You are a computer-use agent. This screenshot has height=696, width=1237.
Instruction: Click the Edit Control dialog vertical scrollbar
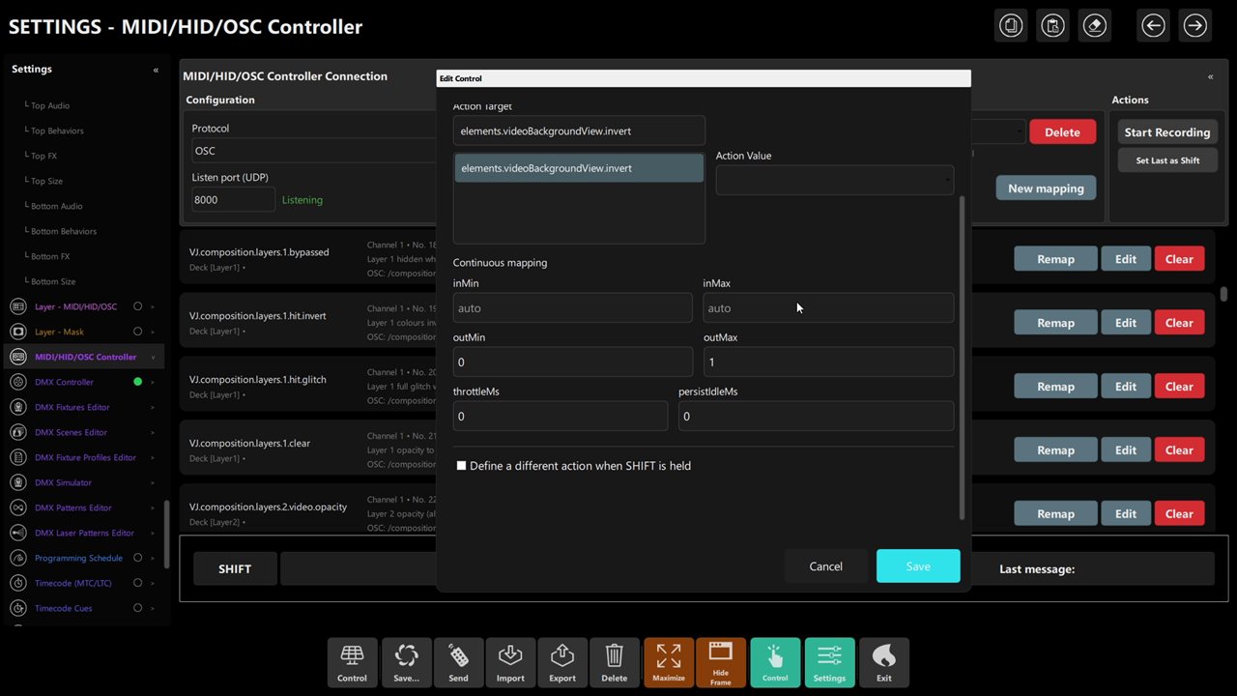pyautogui.click(x=962, y=358)
